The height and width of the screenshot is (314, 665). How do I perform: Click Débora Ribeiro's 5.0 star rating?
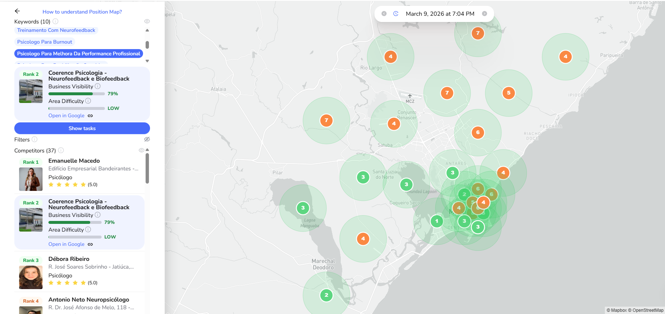coord(73,282)
